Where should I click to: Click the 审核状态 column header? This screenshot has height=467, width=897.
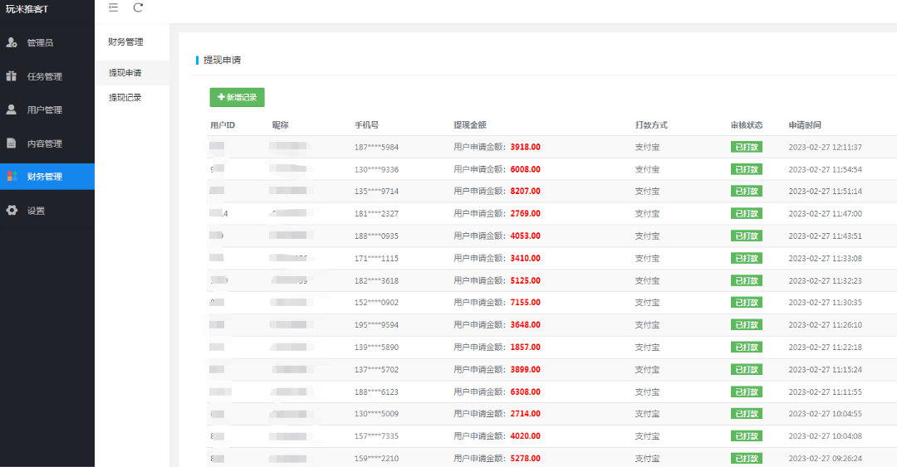[x=747, y=125]
